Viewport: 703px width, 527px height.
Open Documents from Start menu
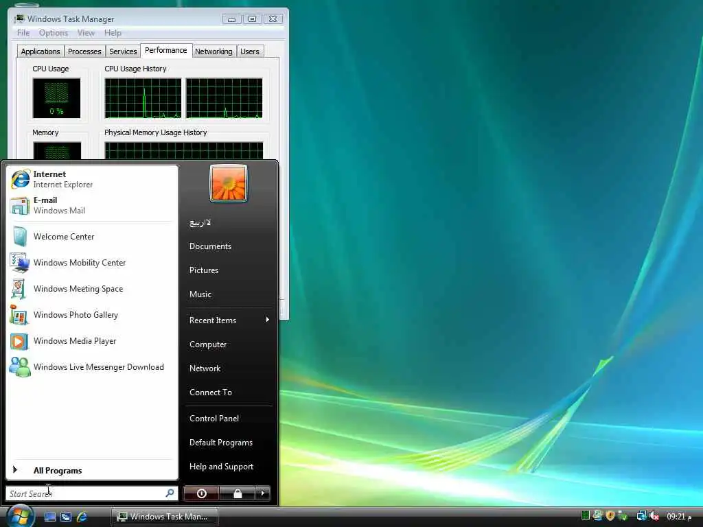click(x=210, y=246)
